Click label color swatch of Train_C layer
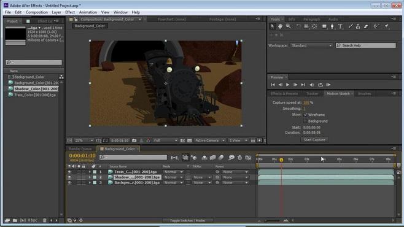 click(x=95, y=172)
